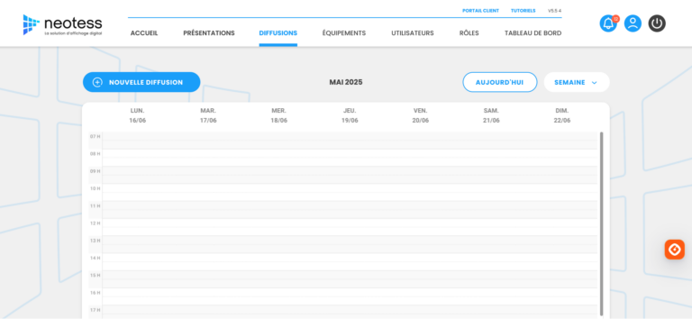The height and width of the screenshot is (328, 692).
Task: Click the power logout icon
Action: pos(657,23)
